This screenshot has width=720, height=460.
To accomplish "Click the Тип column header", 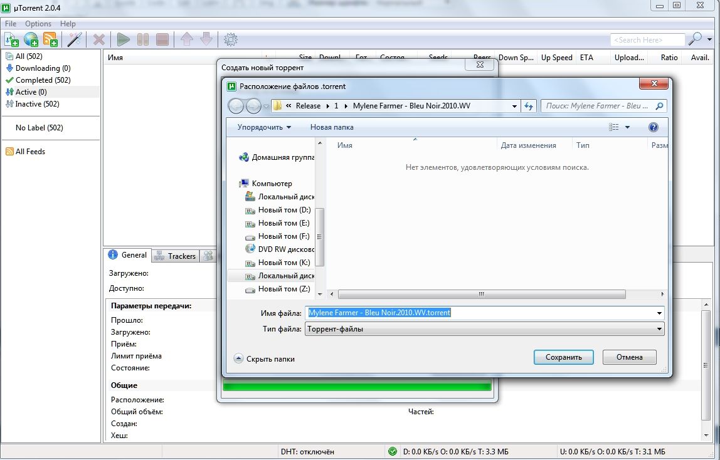I will (610, 145).
